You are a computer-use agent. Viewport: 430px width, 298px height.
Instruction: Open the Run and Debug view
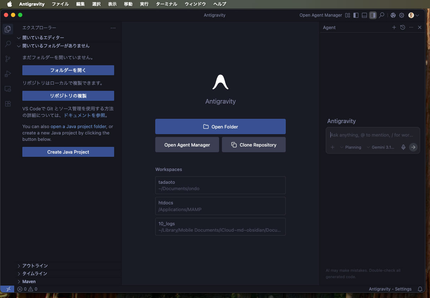coord(8,74)
